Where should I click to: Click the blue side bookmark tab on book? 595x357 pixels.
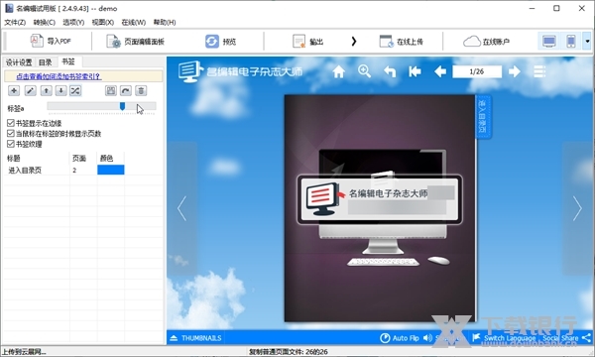483,117
